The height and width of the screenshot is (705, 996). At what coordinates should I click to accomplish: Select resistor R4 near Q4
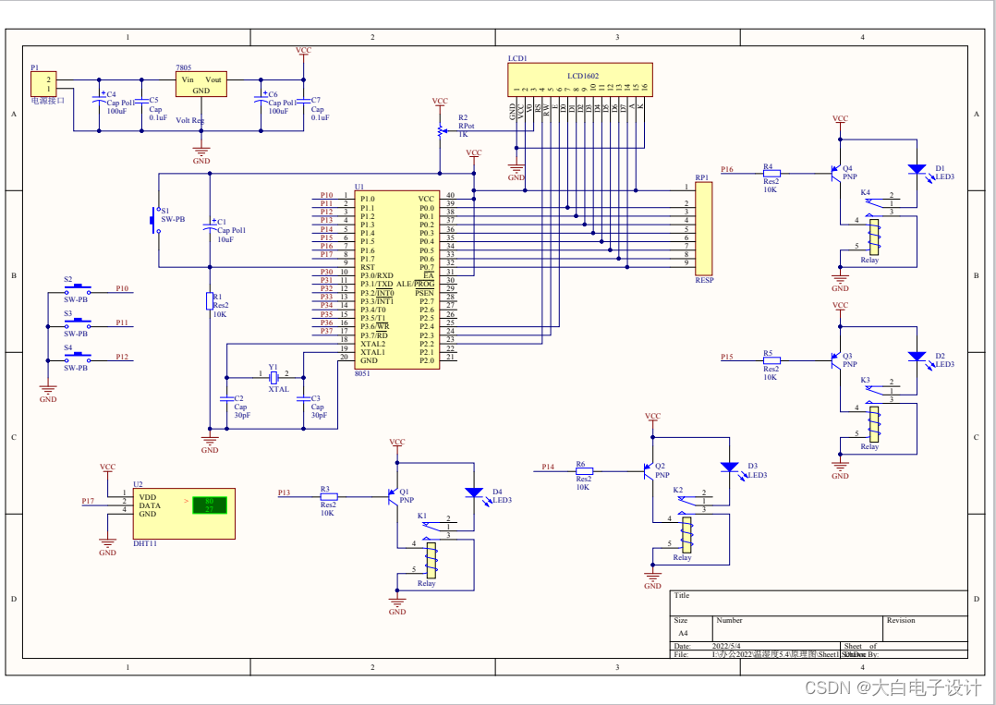point(771,173)
